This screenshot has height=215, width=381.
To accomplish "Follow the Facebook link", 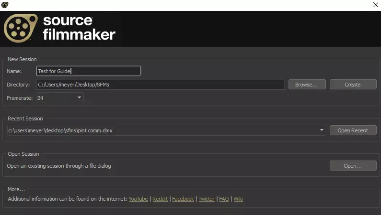I will [183, 199].
